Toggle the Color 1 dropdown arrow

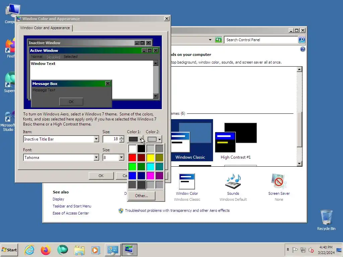pos(141,139)
